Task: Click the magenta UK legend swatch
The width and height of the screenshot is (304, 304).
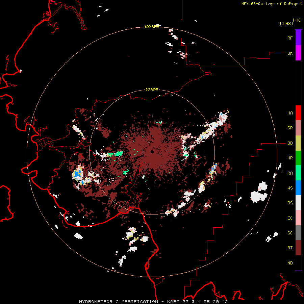Action: coord(298,53)
